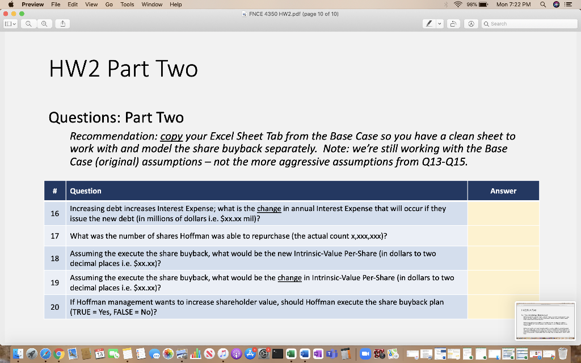Click the 'HW2 Part Two' heading

click(123, 69)
